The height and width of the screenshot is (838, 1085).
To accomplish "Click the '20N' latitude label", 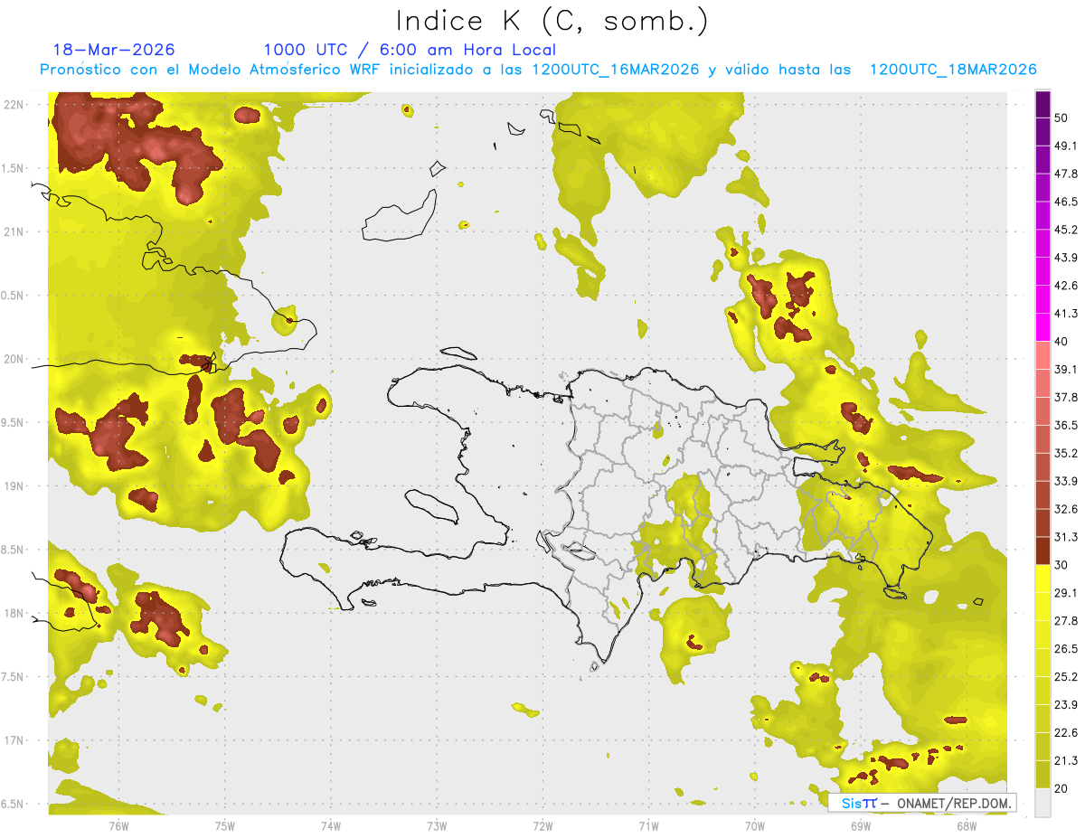I will [x=14, y=359].
